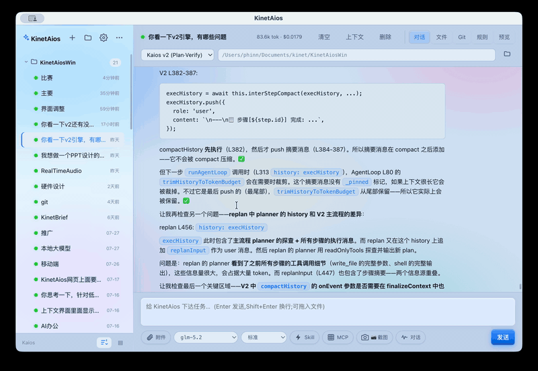Click the sort list icon at sidebar bottom
Image resolution: width=538 pixels, height=371 pixels.
tap(104, 342)
